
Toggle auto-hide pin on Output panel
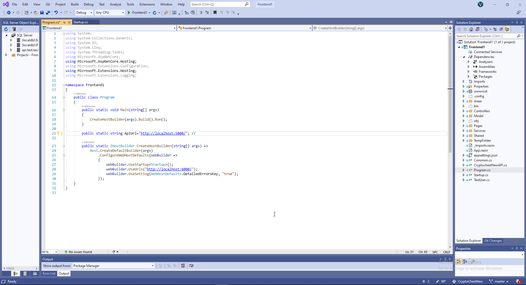coord(445,259)
